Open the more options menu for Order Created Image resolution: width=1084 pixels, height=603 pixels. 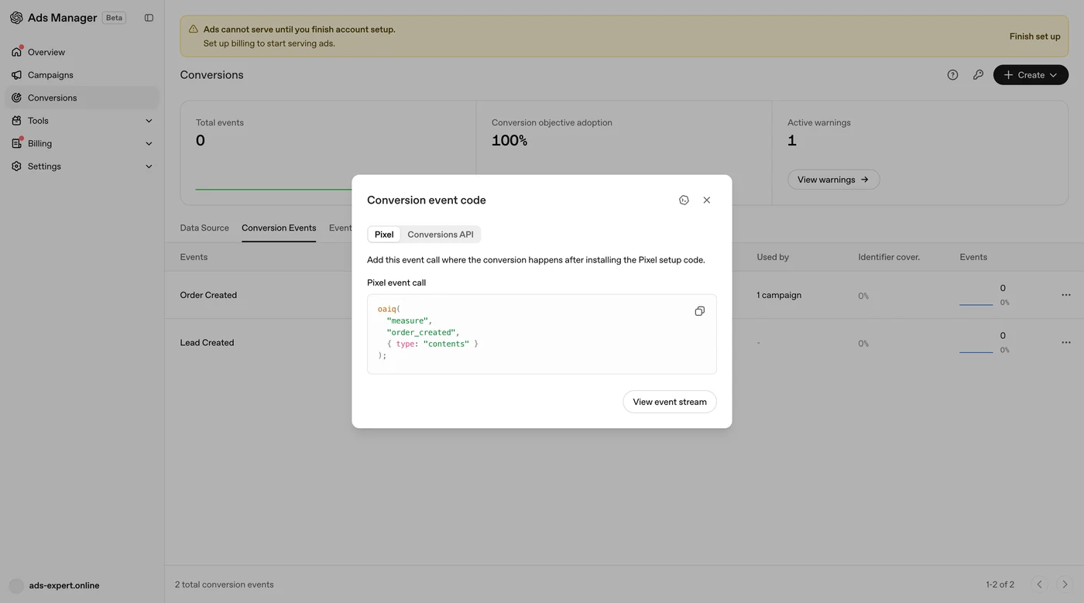pos(1066,295)
